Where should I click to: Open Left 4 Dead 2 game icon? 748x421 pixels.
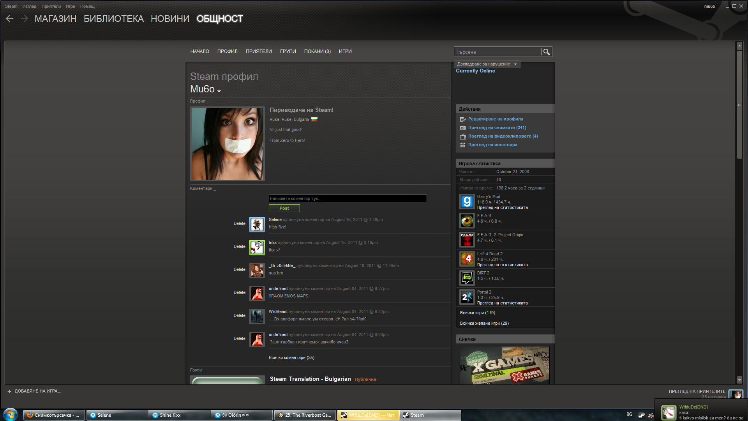pos(467,259)
